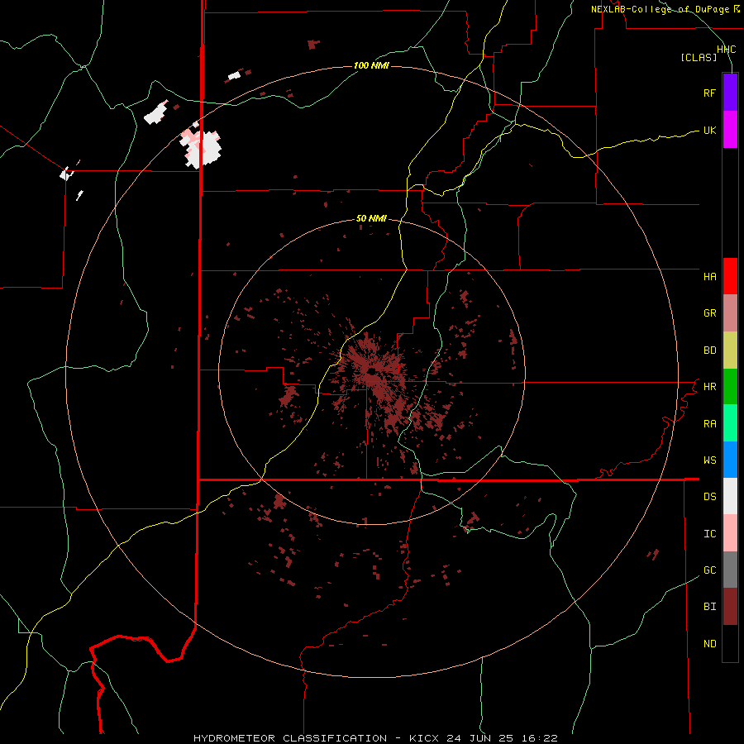Click the HA legend label
The width and height of the screenshot is (744, 744).
point(709,276)
